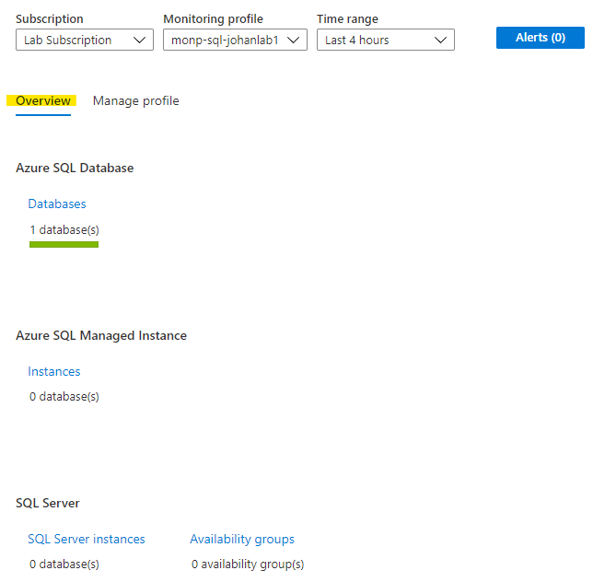Click the SQL Server section heading

tap(48, 504)
